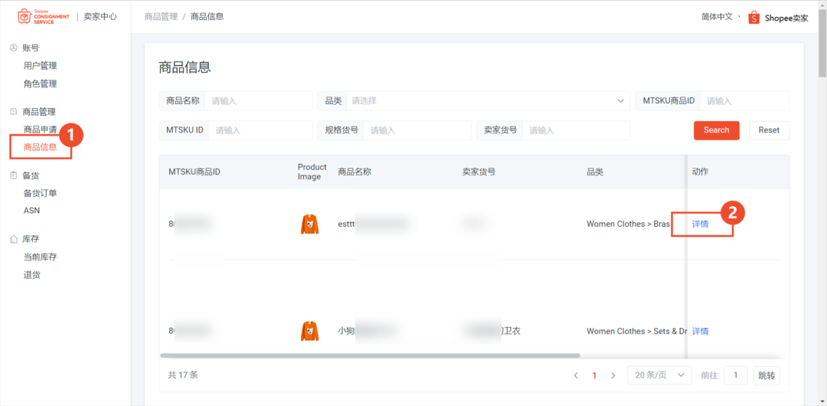Open the 品类 category dropdown
The height and width of the screenshot is (406, 827).
click(486, 101)
